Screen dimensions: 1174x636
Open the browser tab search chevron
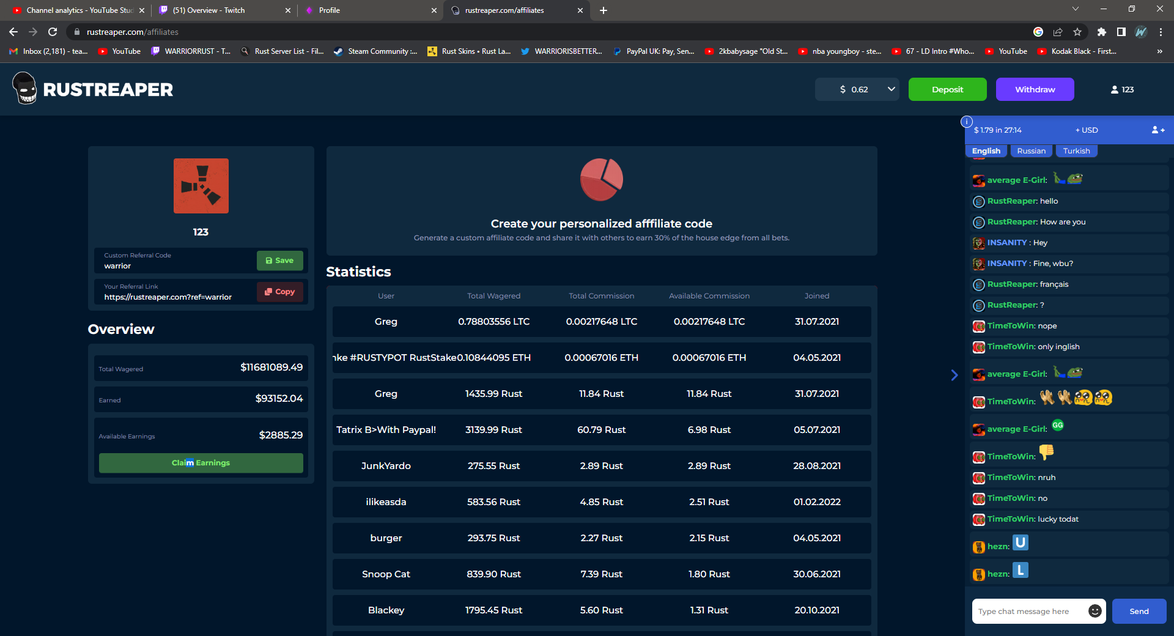tap(1075, 10)
